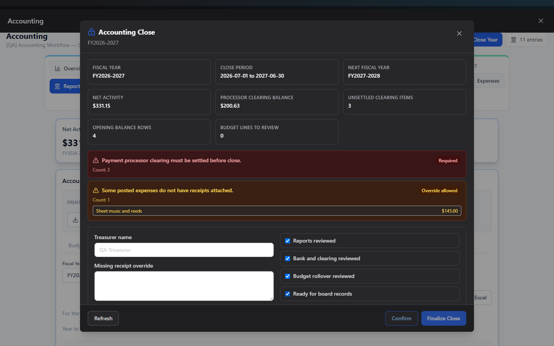Click the 'Count: 1' text in the orange alert
The image size is (554, 346).
[x=101, y=200]
